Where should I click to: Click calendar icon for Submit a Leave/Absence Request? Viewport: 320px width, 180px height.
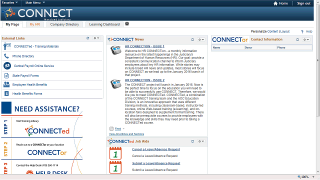[x=115, y=167]
